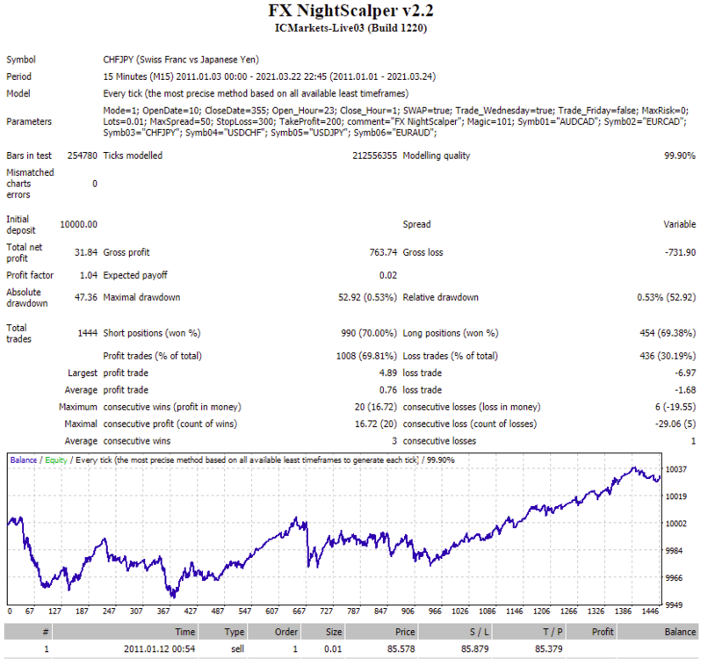Click Total trades value 1444
The image size is (708, 659).
click(87, 333)
